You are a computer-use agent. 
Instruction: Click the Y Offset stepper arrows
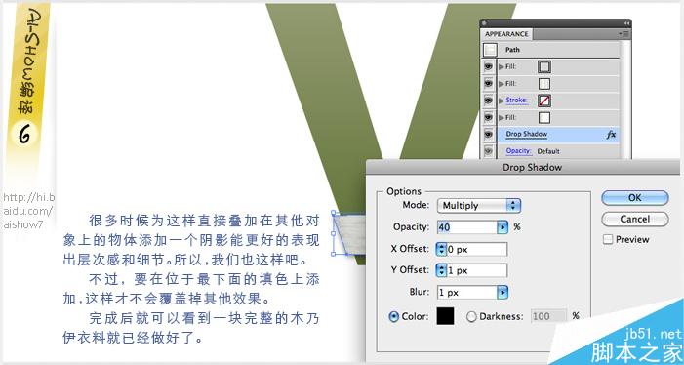[x=441, y=270]
